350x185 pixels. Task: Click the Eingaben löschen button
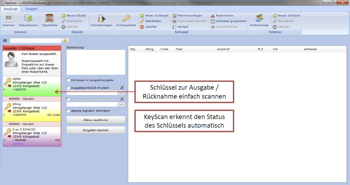click(x=96, y=130)
